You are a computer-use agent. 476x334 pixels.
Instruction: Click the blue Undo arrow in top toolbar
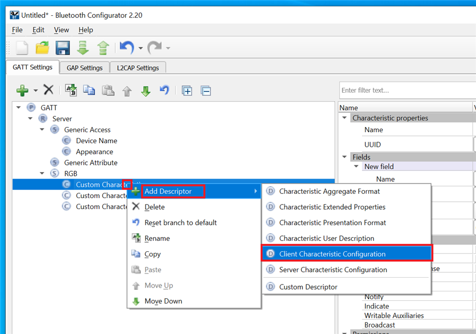click(x=126, y=48)
